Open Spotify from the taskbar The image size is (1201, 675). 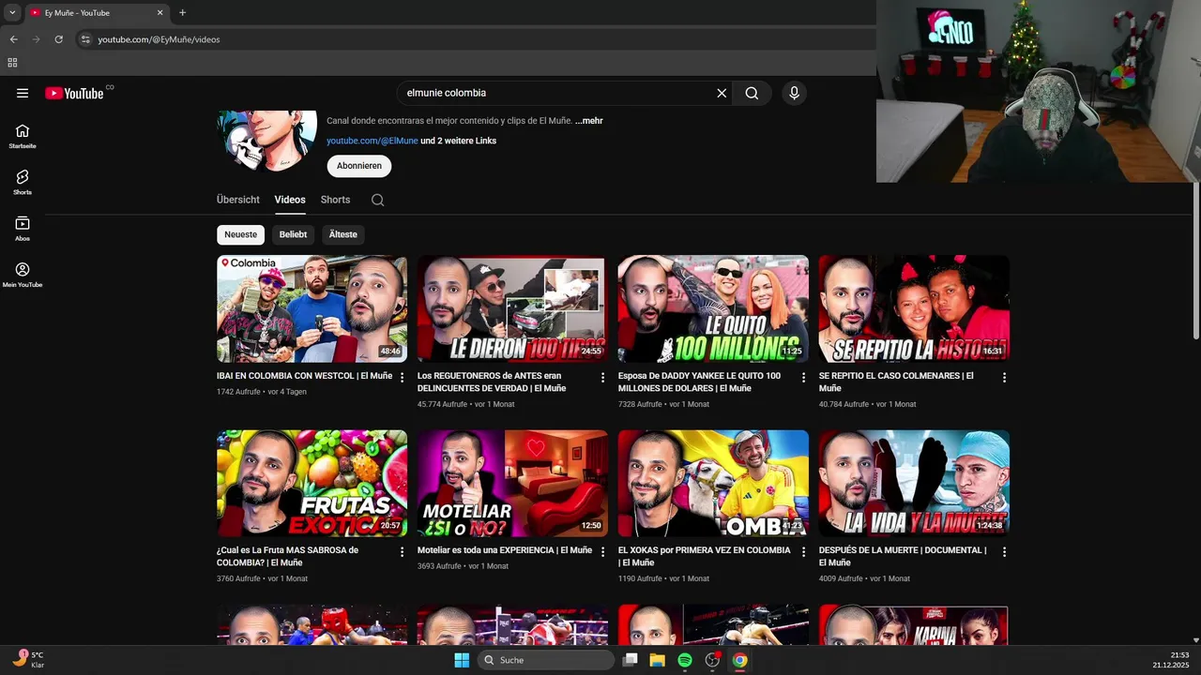tap(685, 660)
